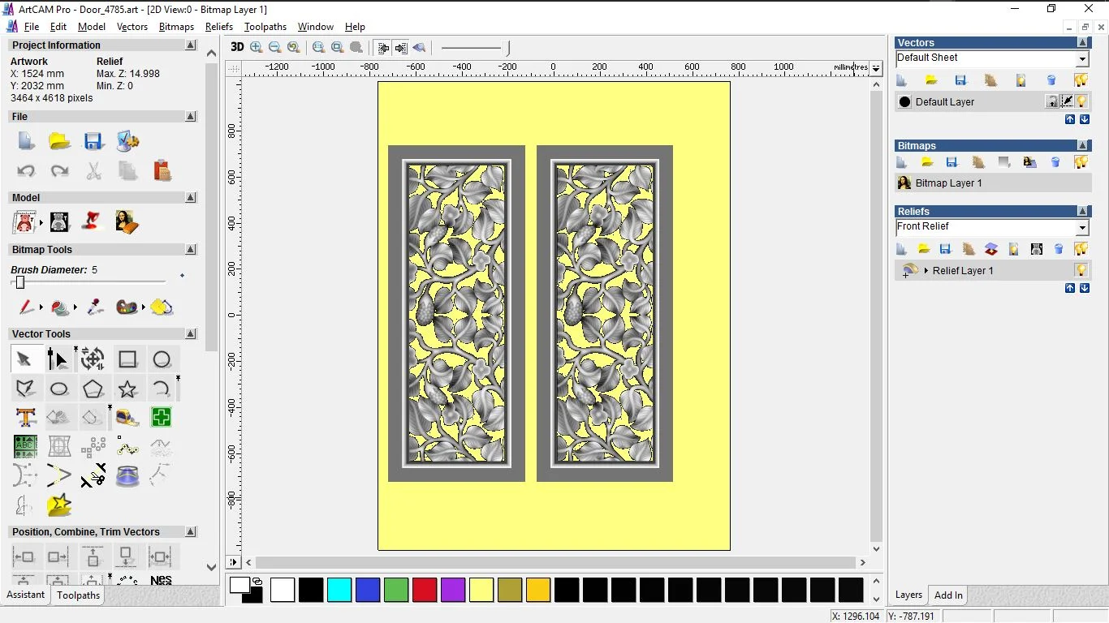The height and width of the screenshot is (623, 1109).
Task: Open the Front Relief dropdown
Action: (1082, 228)
